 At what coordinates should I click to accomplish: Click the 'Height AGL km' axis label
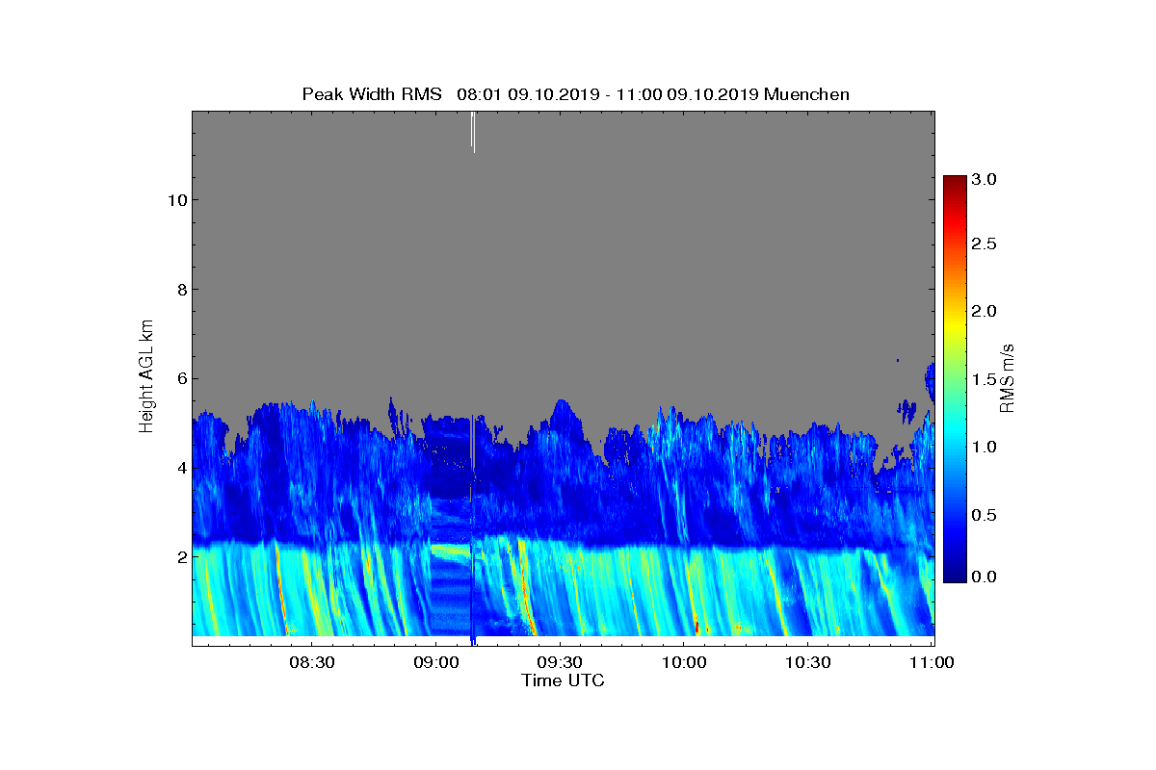pyautogui.click(x=146, y=376)
